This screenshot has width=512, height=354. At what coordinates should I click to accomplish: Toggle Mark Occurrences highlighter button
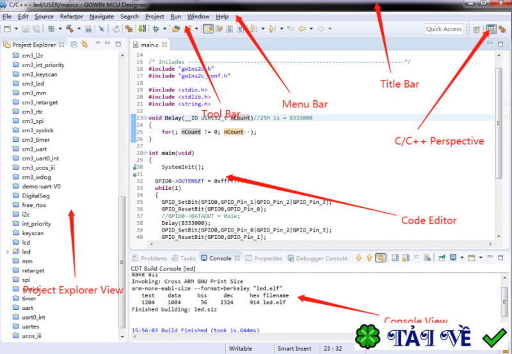(208, 29)
